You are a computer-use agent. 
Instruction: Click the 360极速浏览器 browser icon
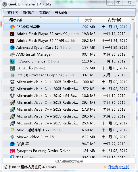pos(12,27)
